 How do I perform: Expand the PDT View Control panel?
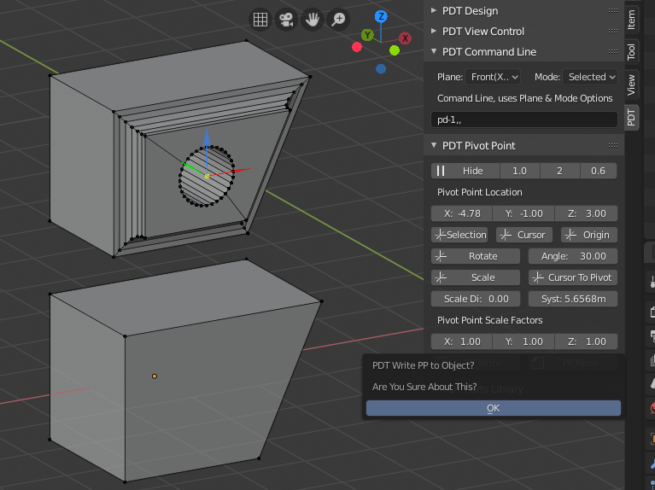[482, 31]
